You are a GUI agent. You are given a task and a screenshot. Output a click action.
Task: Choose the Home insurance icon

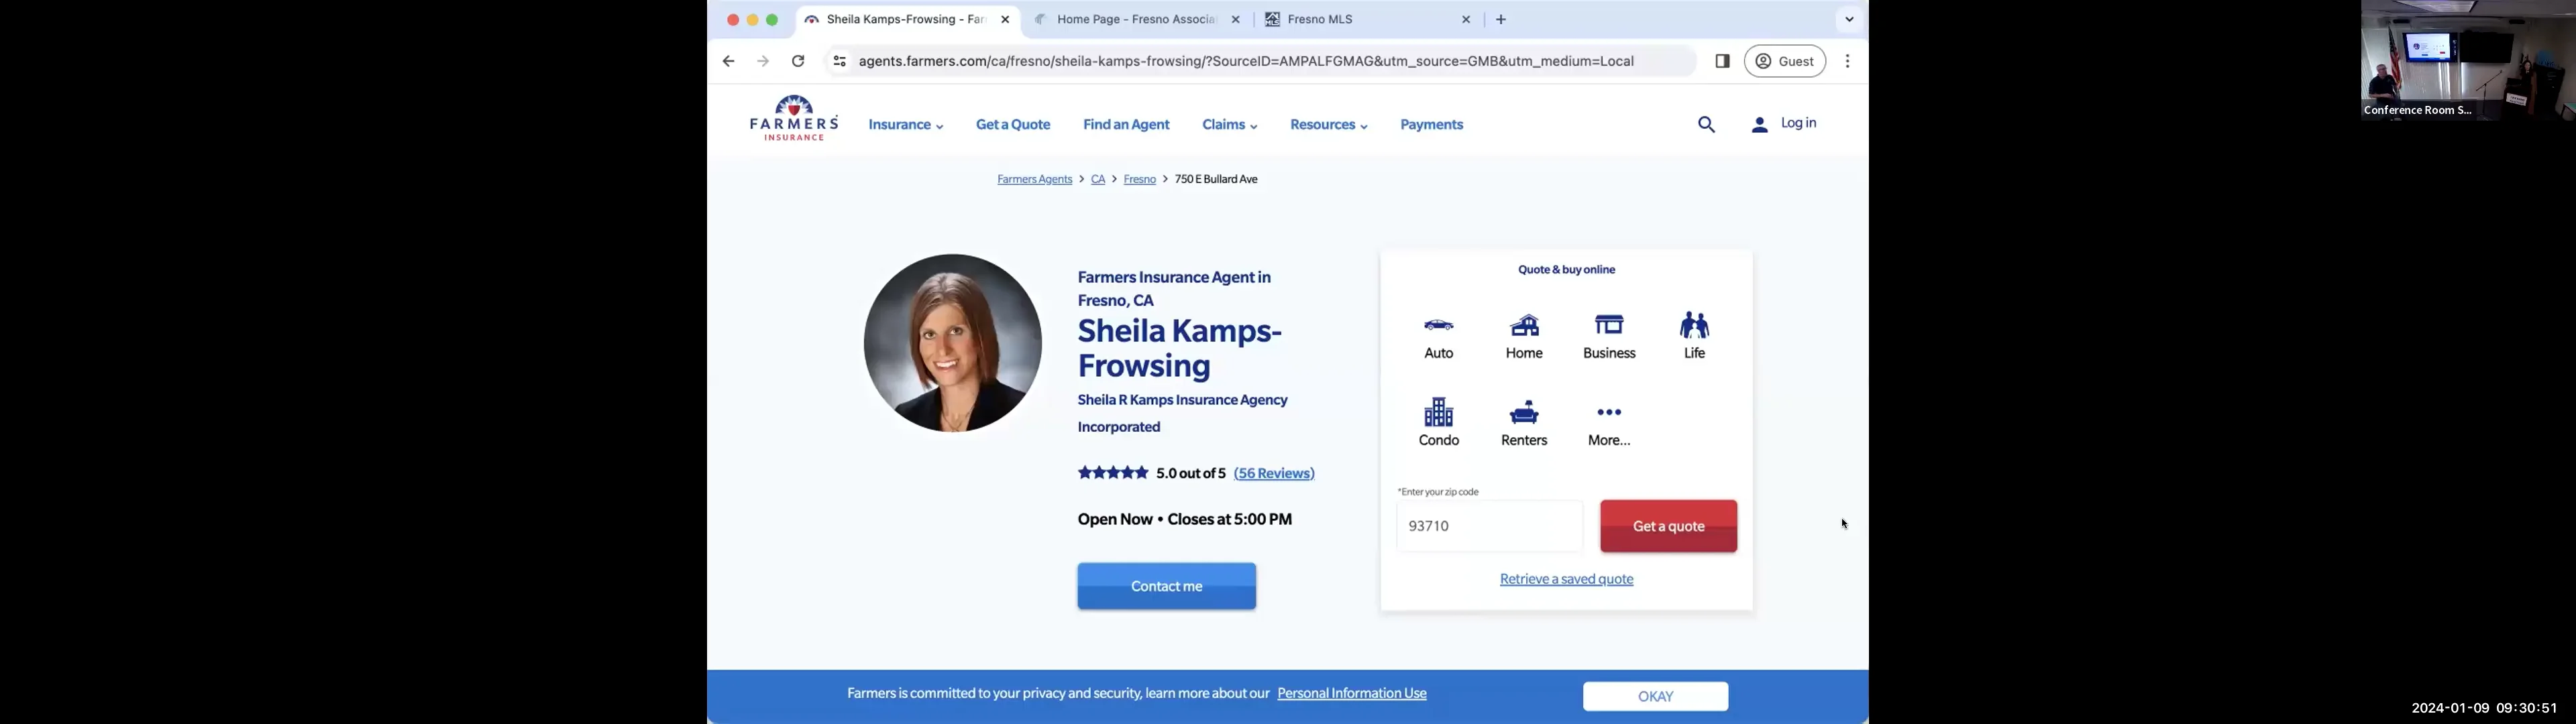click(1524, 326)
